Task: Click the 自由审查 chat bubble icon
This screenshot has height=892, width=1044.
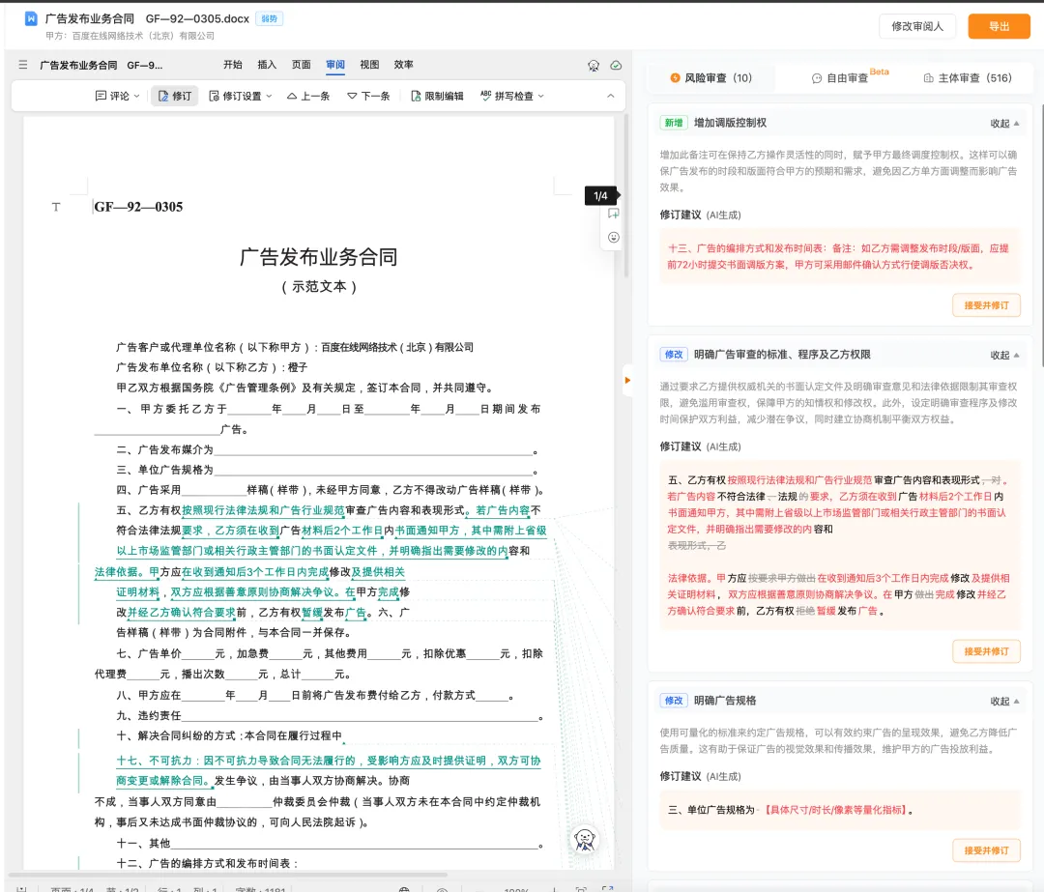Action: click(x=817, y=78)
